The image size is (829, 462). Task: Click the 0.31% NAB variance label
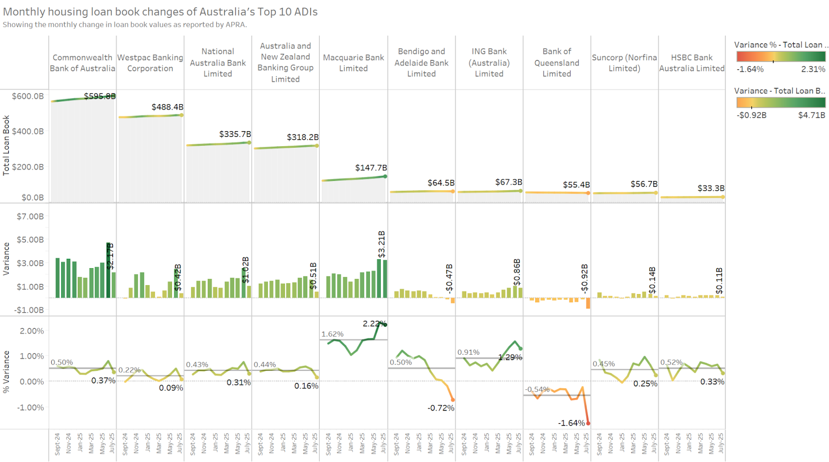pyautogui.click(x=239, y=383)
